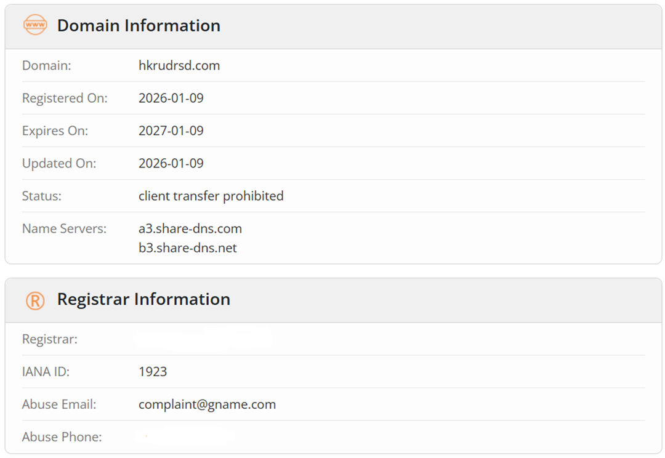The width and height of the screenshot is (665, 458).
Task: Click abuse email complaint@gname.com
Action: point(207,404)
